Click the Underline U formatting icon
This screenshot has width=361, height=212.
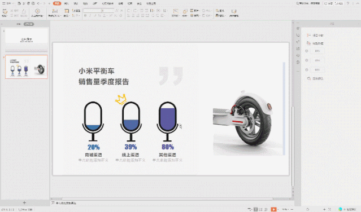95,16
